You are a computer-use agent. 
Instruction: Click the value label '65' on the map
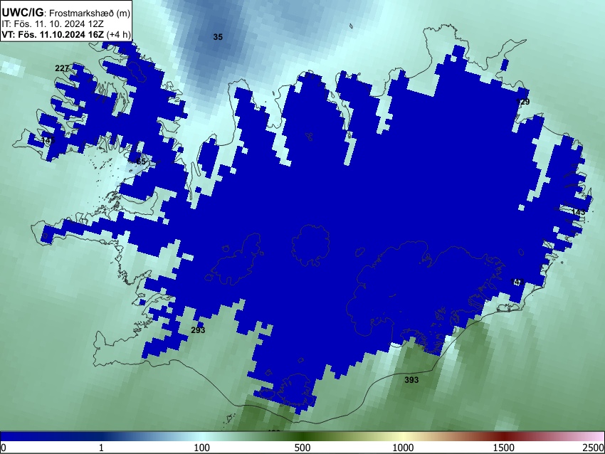pyautogui.click(x=141, y=162)
